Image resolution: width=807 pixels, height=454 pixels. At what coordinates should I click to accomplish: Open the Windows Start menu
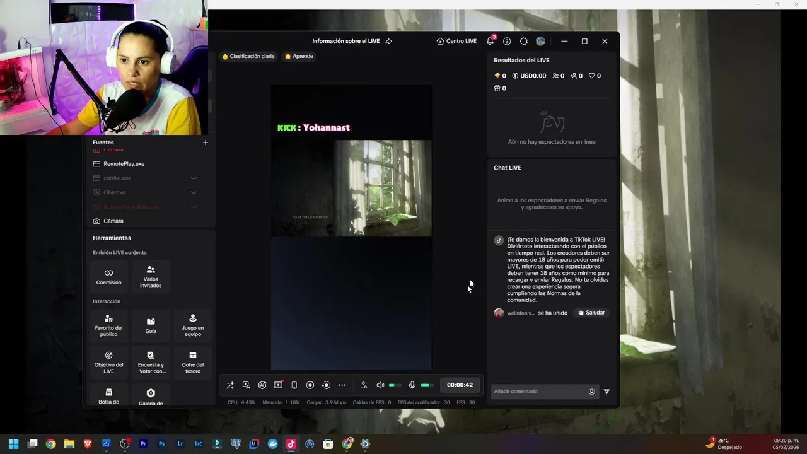coord(13,444)
